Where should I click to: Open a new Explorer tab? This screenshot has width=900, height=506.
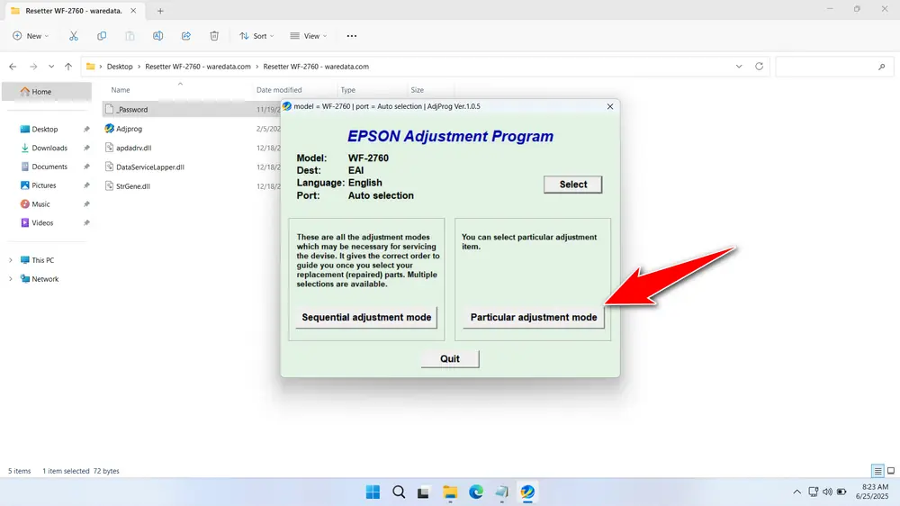[160, 11]
